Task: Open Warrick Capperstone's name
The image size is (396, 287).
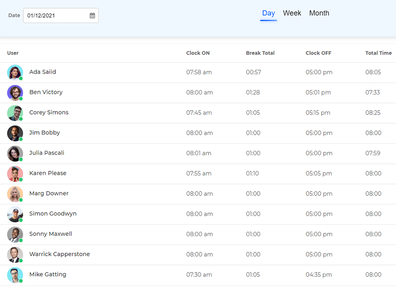Action: click(x=59, y=254)
